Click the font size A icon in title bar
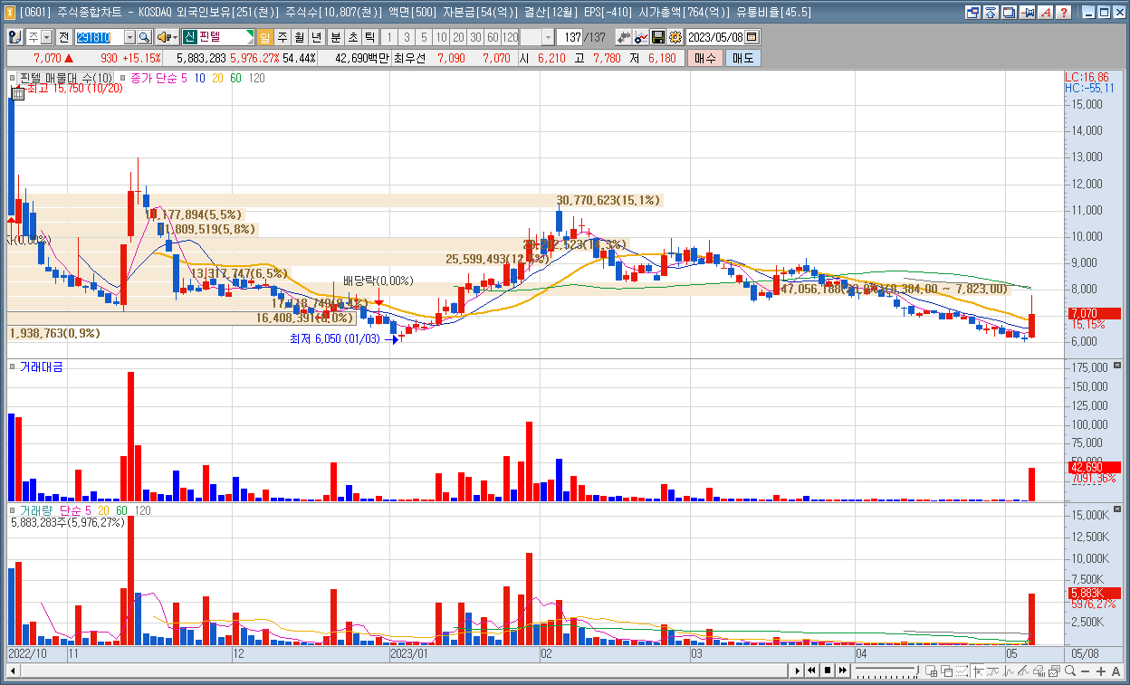 [x=1045, y=13]
